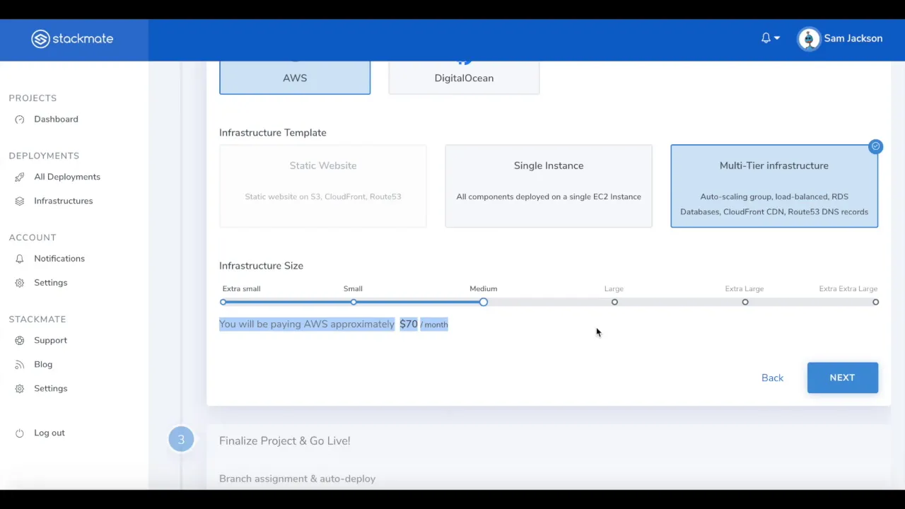Viewport: 905px width, 509px height.
Task: Click Branch assignment & auto-deploy text
Action: [297, 479]
